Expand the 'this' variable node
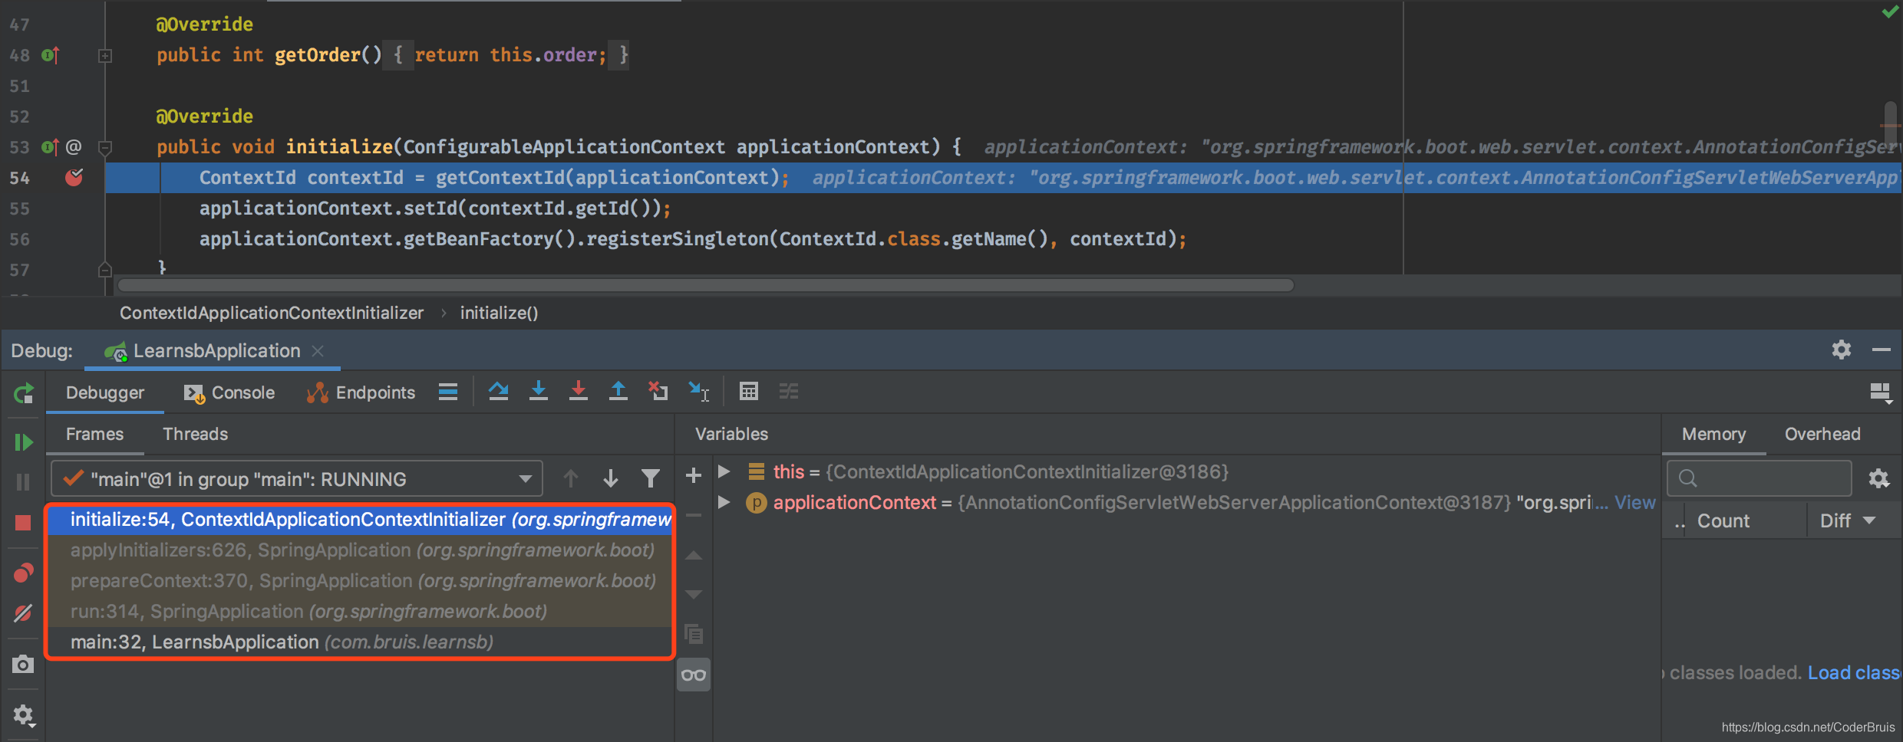This screenshot has width=1903, height=742. tap(724, 471)
